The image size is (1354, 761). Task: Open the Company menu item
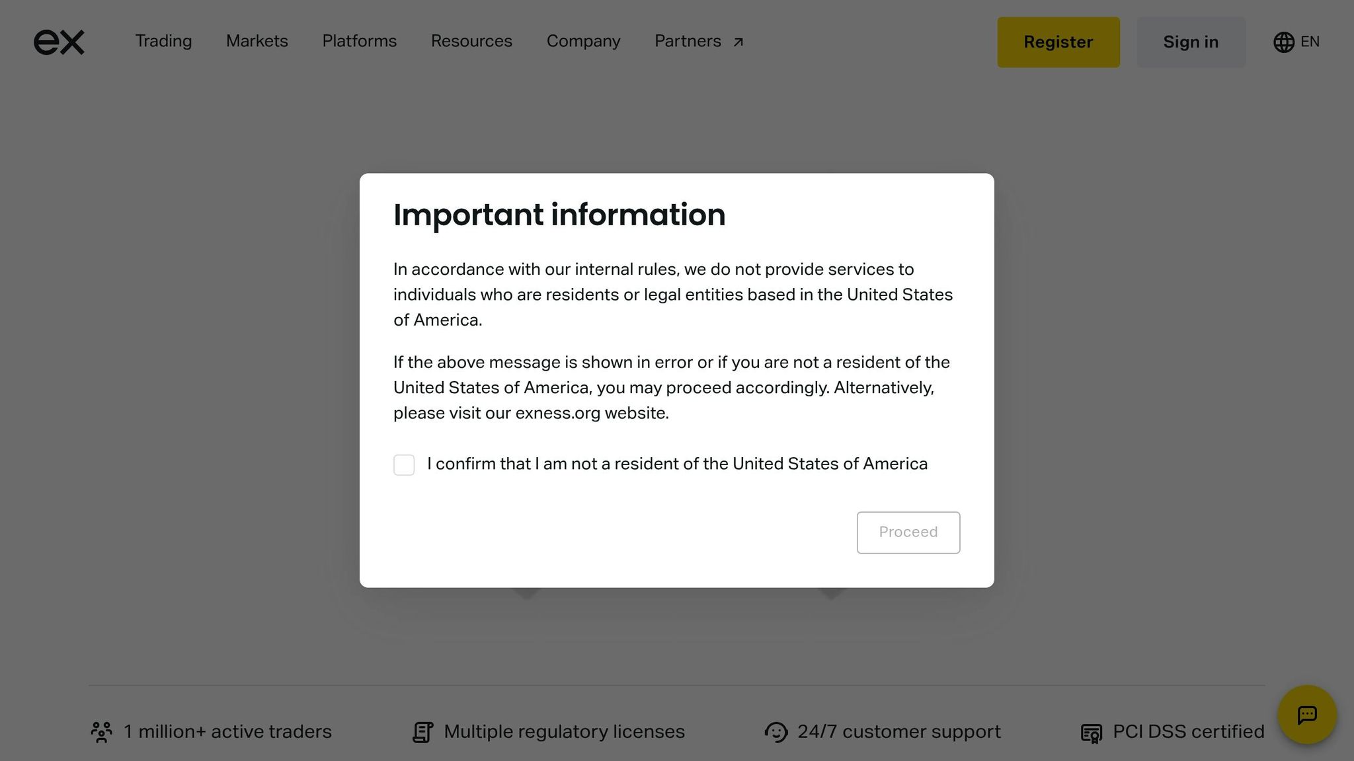pyautogui.click(x=583, y=41)
